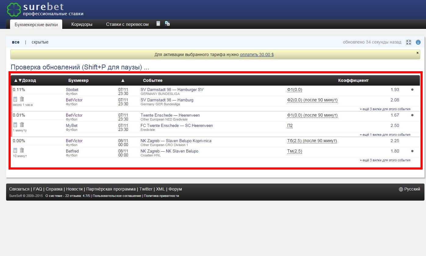Click the Ф1(0.0) bet type for Sbobet
This screenshot has width=426, height=256.
pyautogui.click(x=295, y=89)
